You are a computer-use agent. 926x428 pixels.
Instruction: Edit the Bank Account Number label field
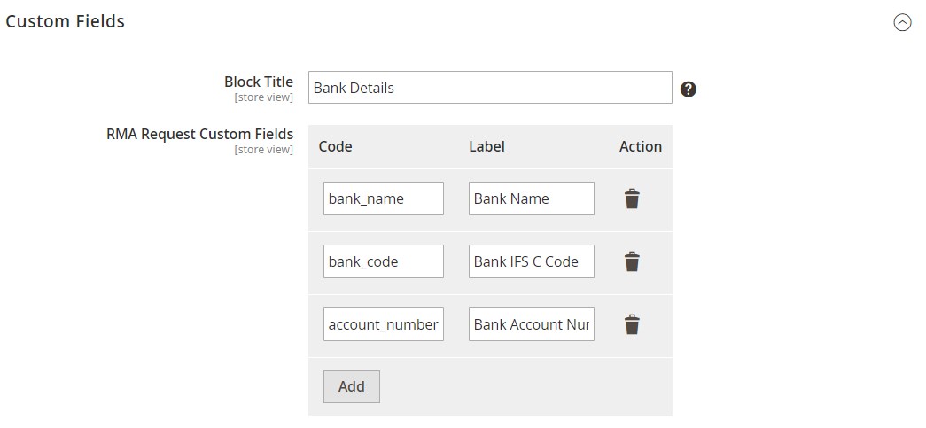[x=531, y=324]
